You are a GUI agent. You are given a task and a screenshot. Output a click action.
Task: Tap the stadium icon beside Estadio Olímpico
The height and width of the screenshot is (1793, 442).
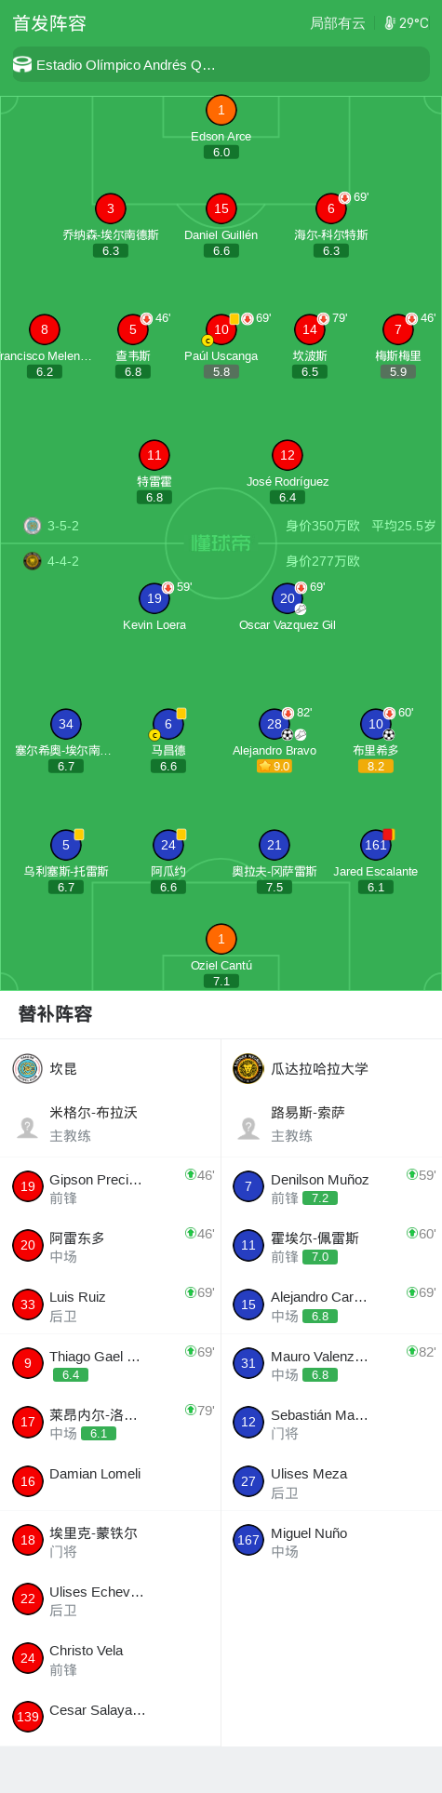[22, 64]
